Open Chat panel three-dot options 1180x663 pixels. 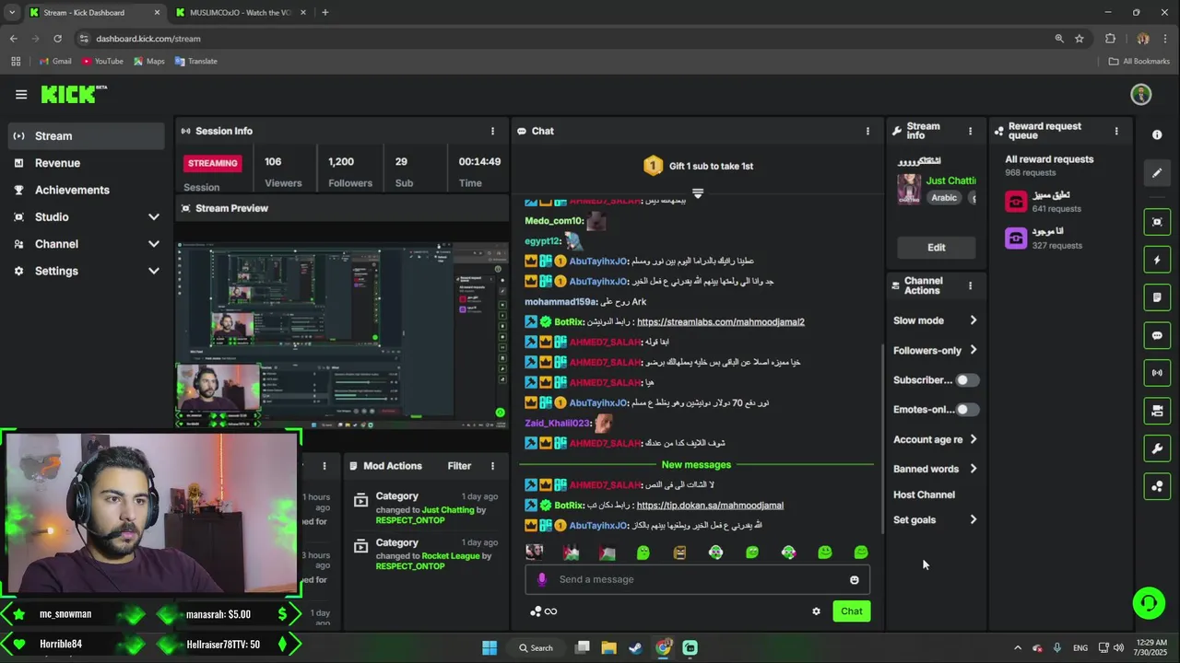click(x=867, y=131)
